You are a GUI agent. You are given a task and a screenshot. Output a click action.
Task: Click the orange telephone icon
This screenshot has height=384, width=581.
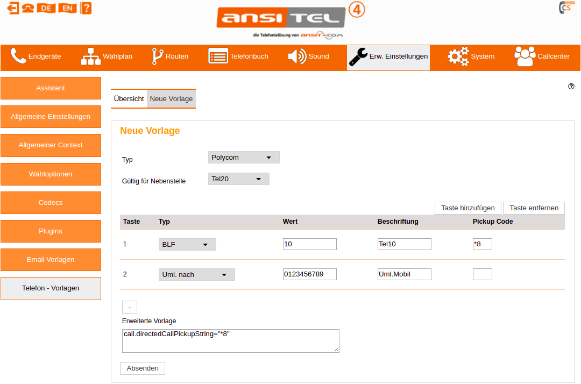point(29,8)
